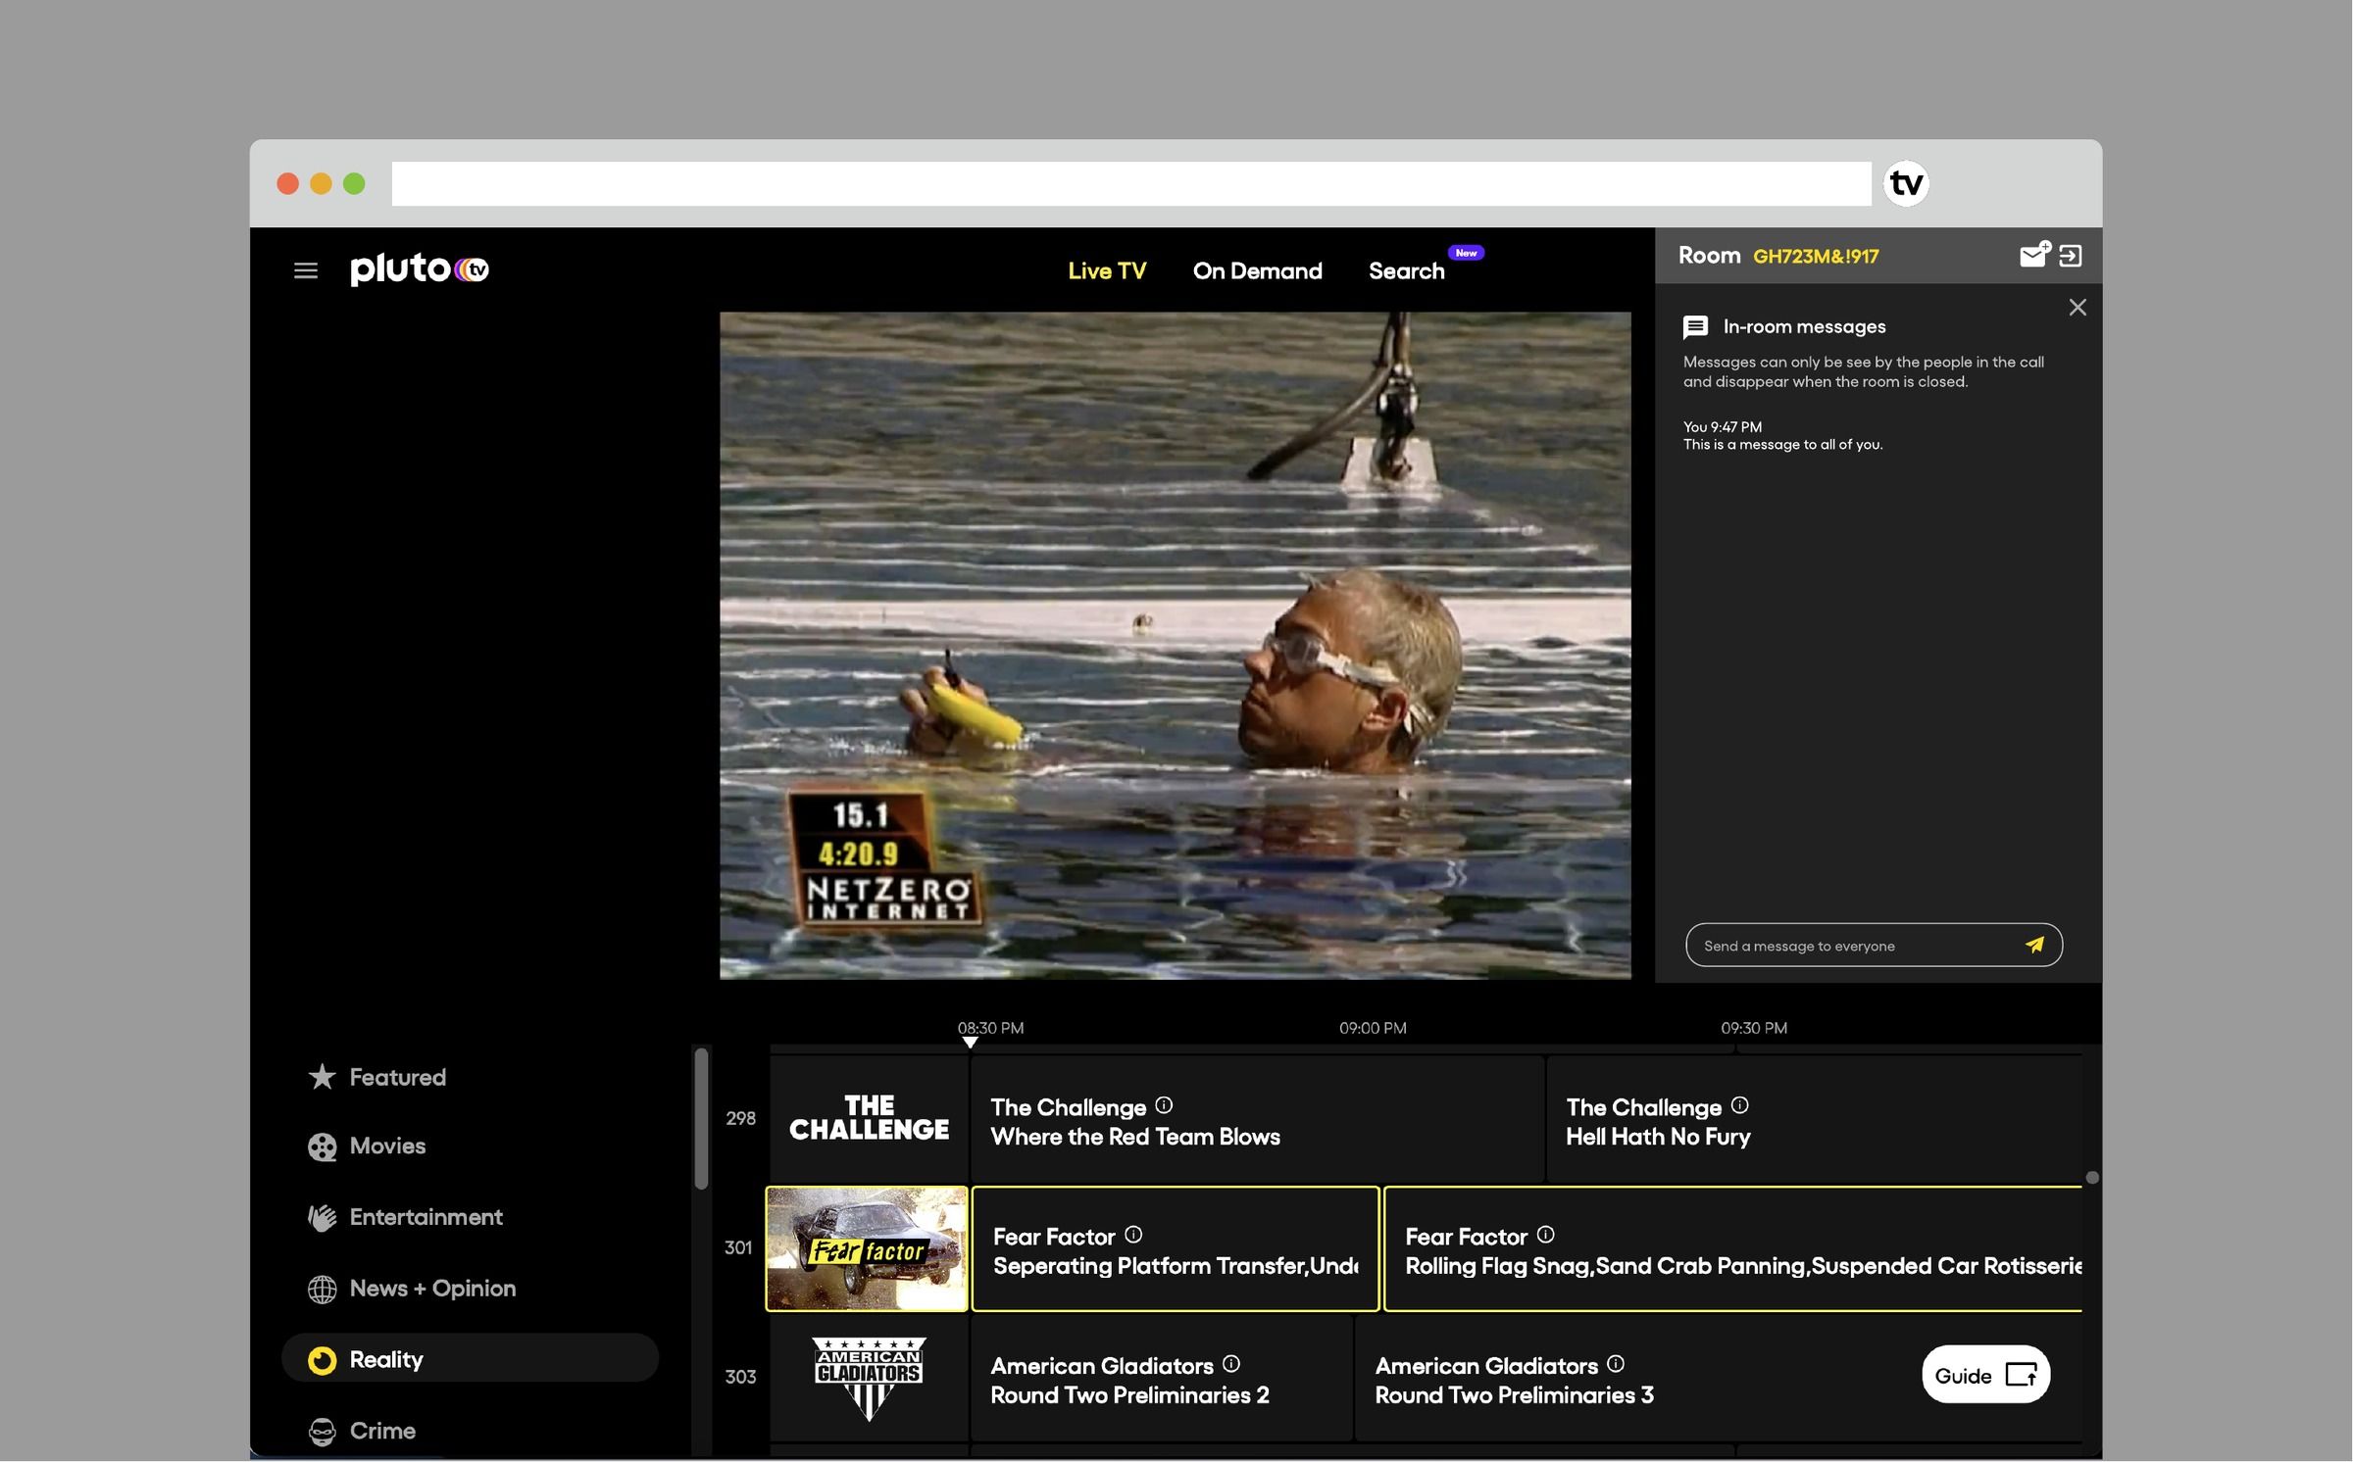The height and width of the screenshot is (1462, 2353).
Task: Click the In-room messages chat bubble icon
Action: click(1695, 326)
